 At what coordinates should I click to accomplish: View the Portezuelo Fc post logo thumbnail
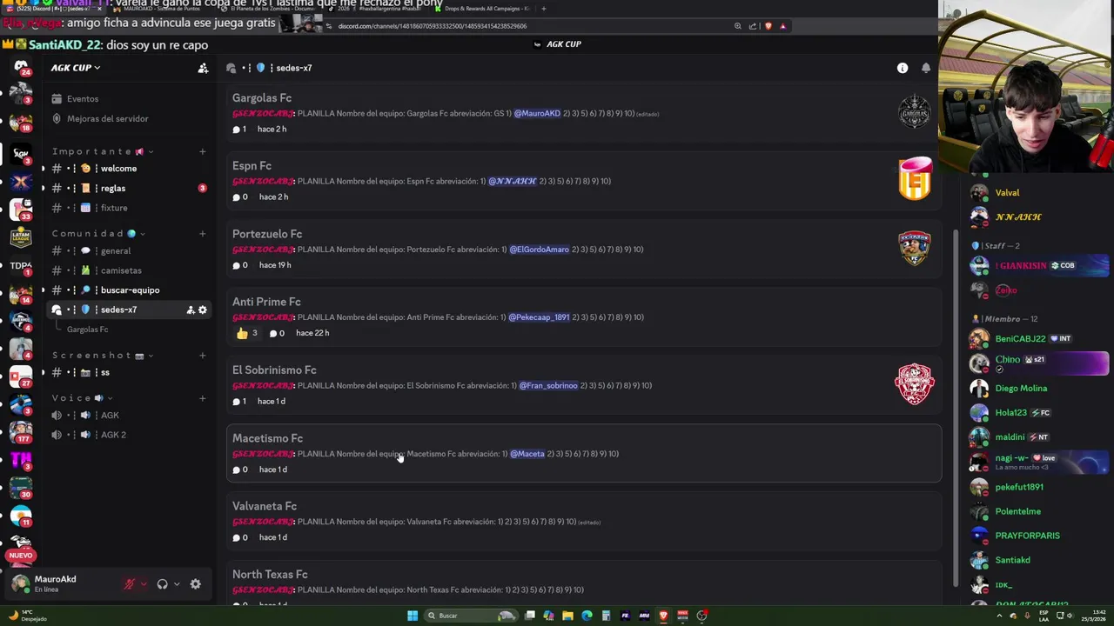pyautogui.click(x=915, y=249)
